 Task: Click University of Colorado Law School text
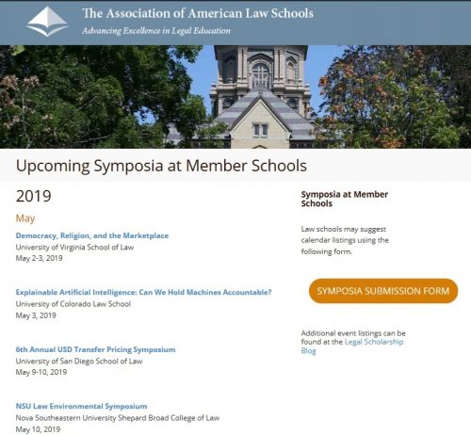pyautogui.click(x=73, y=304)
